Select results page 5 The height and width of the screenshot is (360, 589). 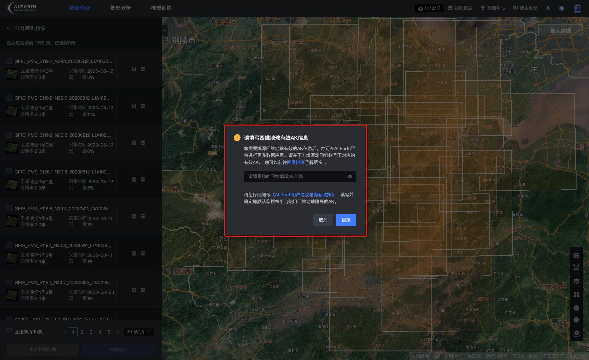(x=109, y=332)
